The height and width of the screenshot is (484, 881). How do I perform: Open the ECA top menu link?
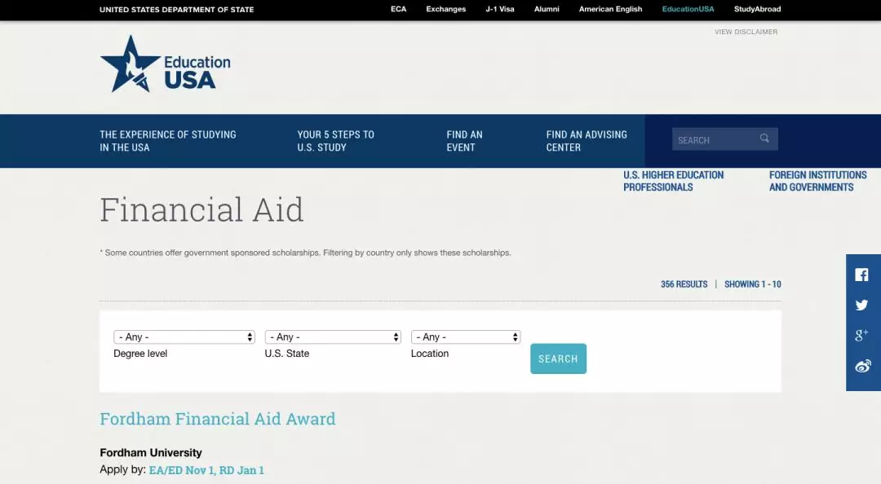tap(398, 9)
